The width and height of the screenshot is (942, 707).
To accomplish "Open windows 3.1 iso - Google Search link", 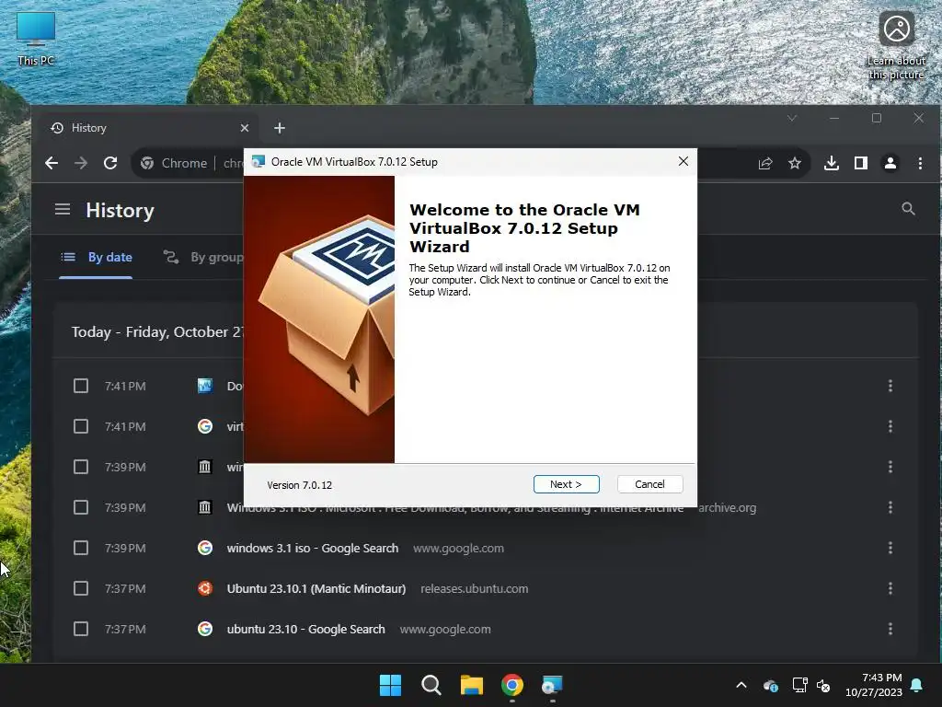I will (x=313, y=549).
